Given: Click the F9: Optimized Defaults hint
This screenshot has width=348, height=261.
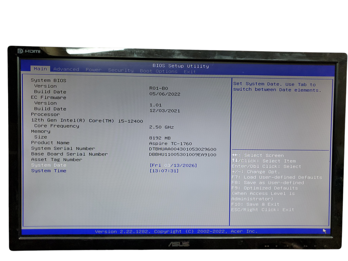Looking at the screenshot, I should pyautogui.click(x=264, y=188).
